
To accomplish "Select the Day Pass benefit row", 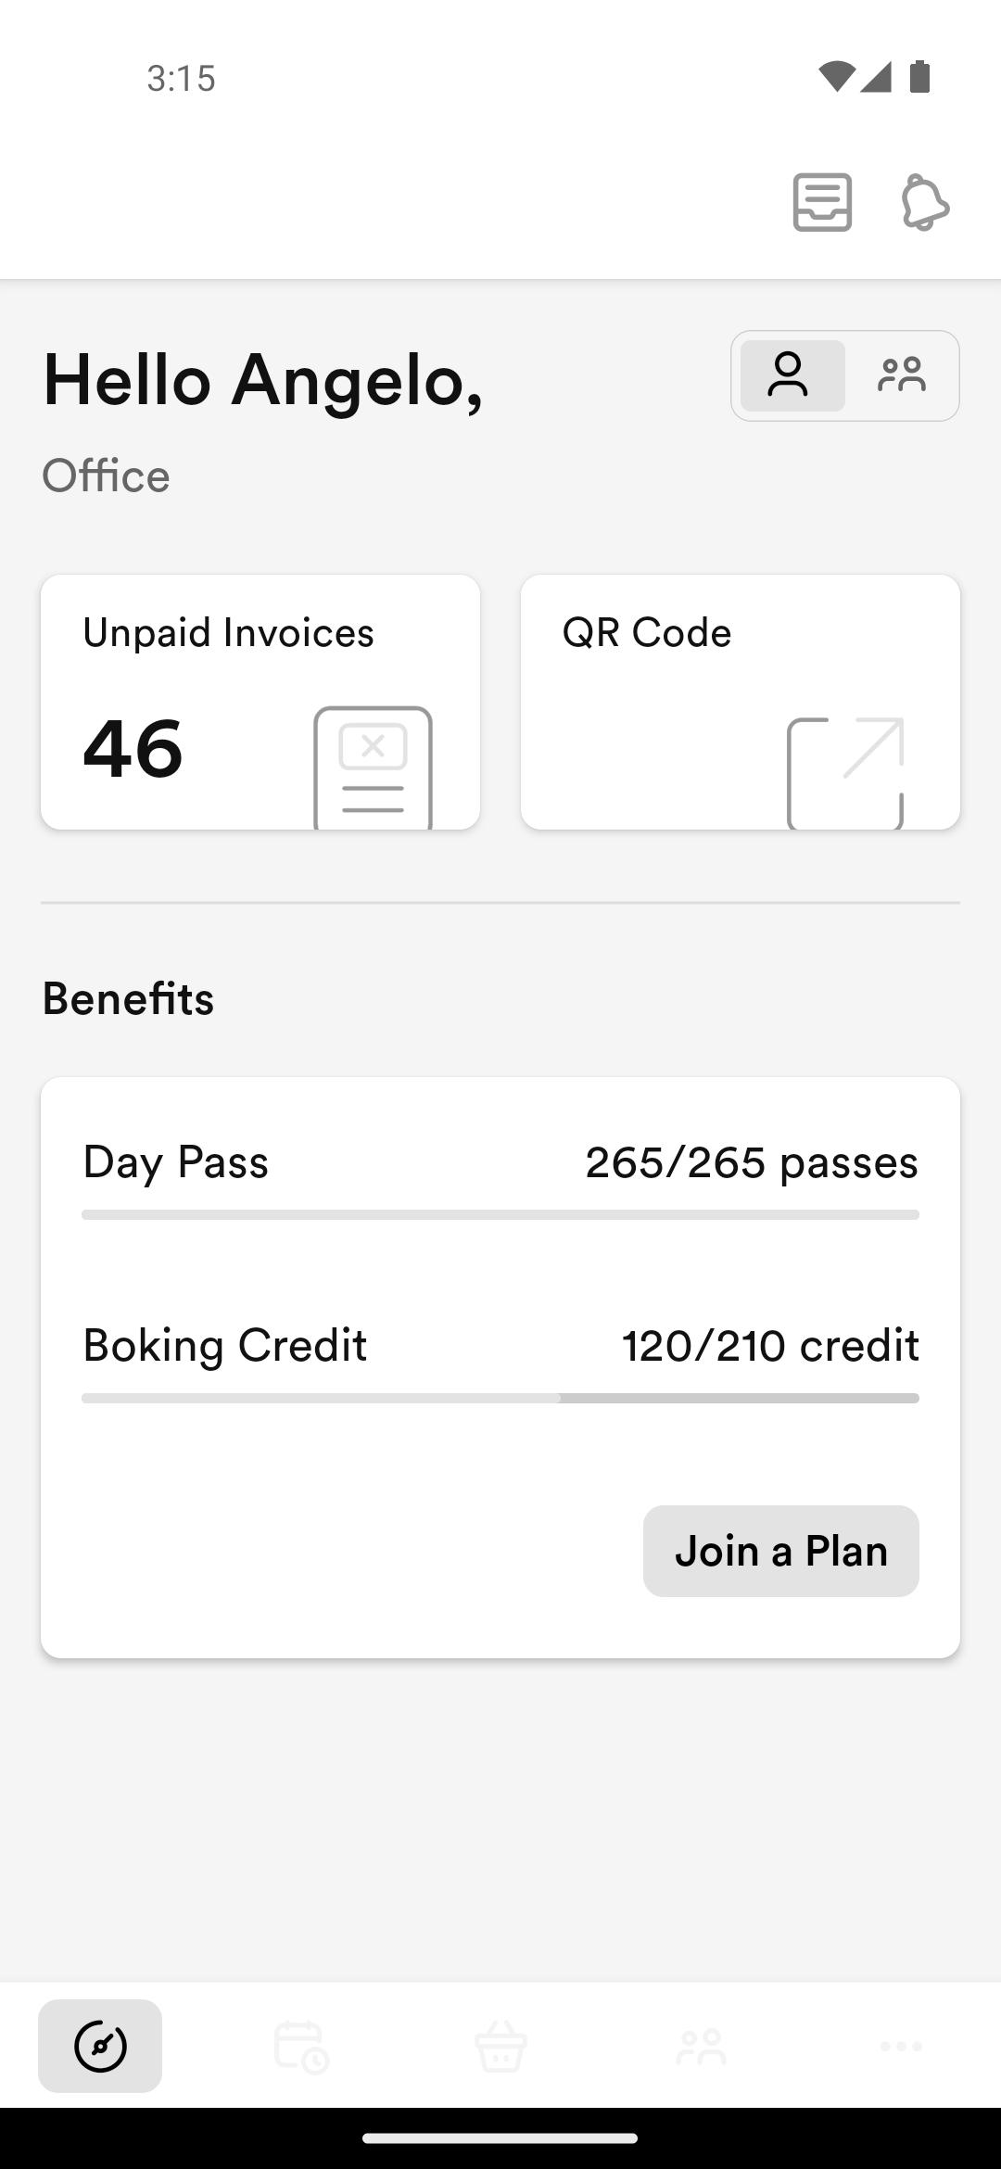I will 500,1177.
